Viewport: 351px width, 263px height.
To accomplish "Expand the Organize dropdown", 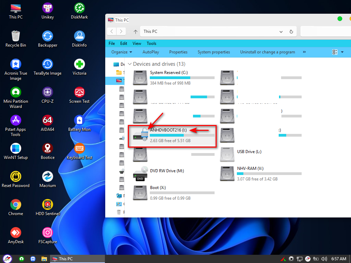I will coord(122,52).
